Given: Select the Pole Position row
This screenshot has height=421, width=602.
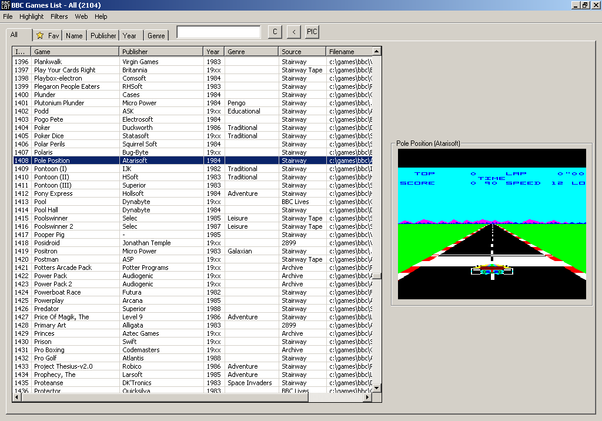Looking at the screenshot, I should tap(192, 161).
